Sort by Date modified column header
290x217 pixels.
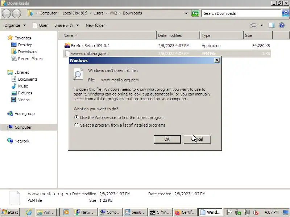178,35
